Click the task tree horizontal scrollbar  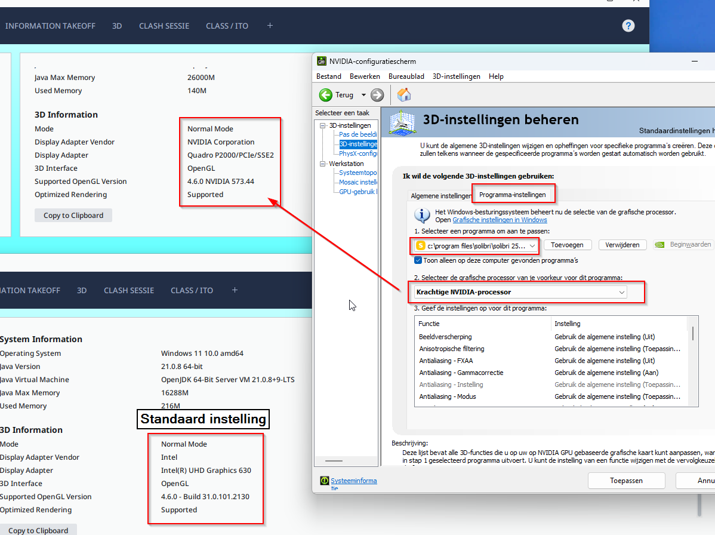click(x=334, y=461)
